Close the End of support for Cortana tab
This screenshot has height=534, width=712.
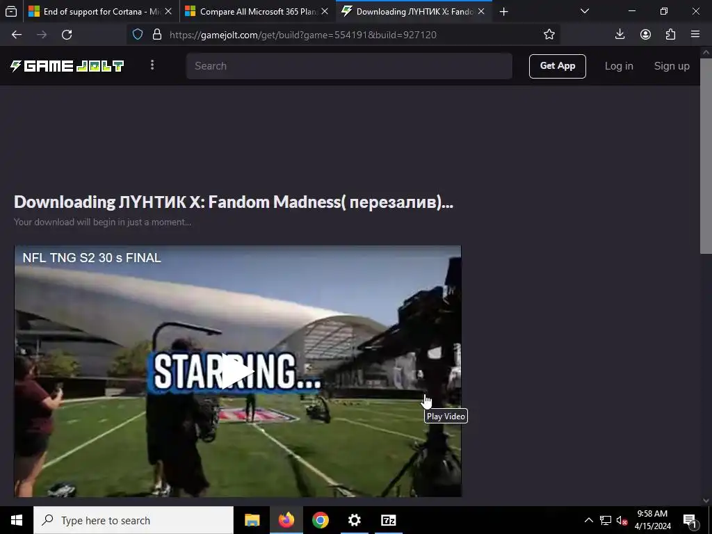pyautogui.click(x=168, y=11)
